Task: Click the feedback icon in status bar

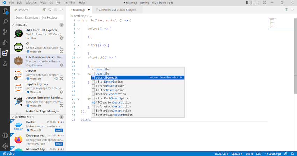Action: 285,154
